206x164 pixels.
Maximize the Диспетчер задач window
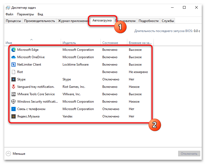click(x=184, y=8)
